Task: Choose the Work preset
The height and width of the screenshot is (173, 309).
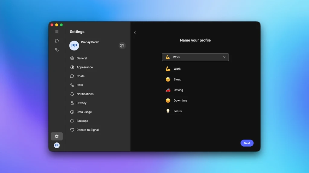Action: pyautogui.click(x=195, y=69)
